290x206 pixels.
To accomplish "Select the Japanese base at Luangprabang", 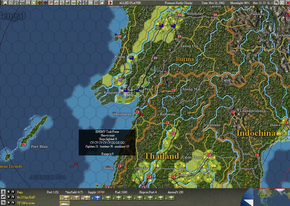I will pyautogui.click(x=233, y=112).
